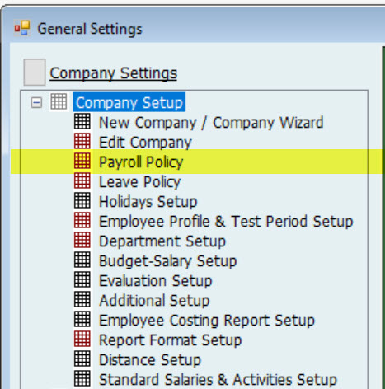Open the Evaluation Setup entry

156,281
